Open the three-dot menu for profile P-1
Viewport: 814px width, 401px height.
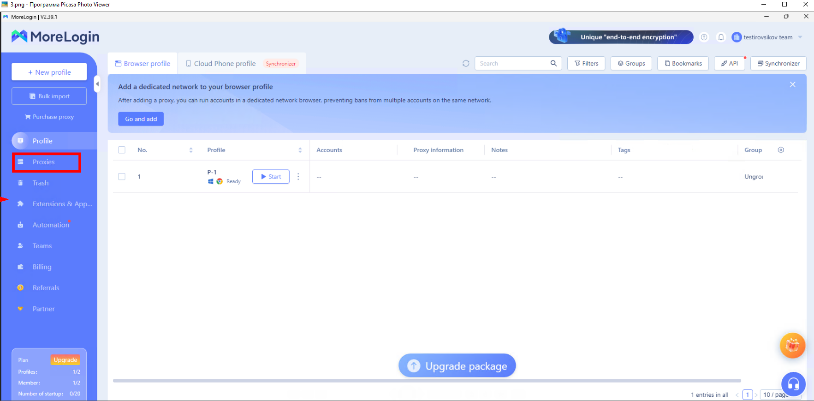[x=298, y=177]
